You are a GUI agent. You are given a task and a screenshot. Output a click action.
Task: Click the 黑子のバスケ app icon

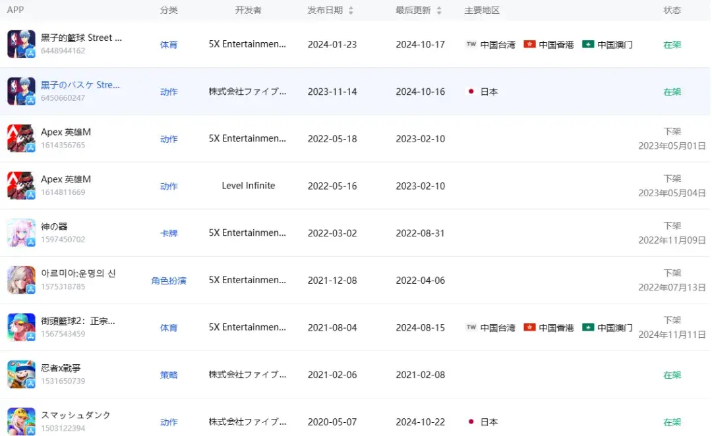(21, 92)
